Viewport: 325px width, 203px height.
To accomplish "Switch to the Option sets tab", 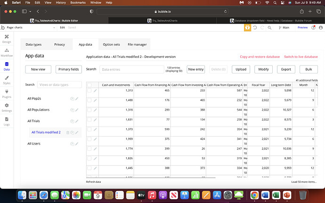I will (111, 44).
